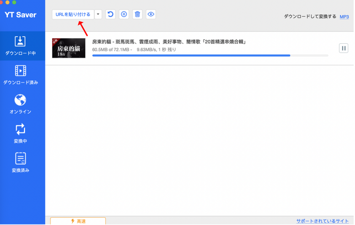Toggle the eye private mode icon
The height and width of the screenshot is (225, 355).
point(150,14)
